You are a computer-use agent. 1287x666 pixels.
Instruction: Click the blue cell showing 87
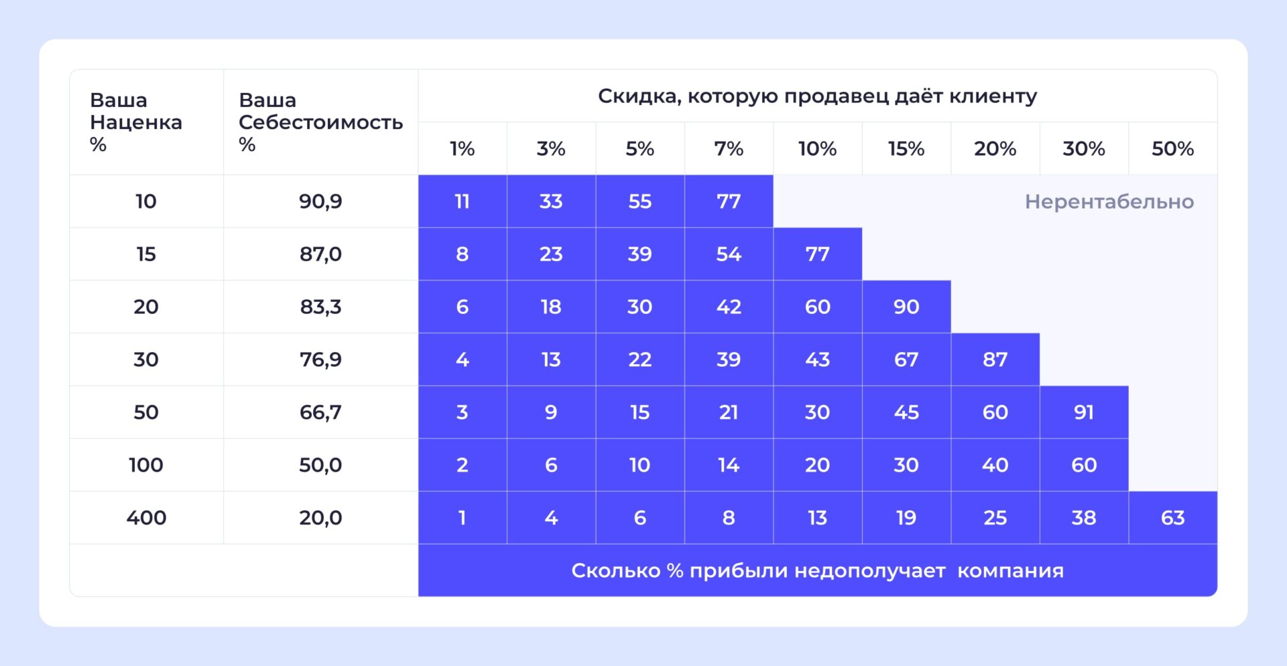[x=995, y=359]
